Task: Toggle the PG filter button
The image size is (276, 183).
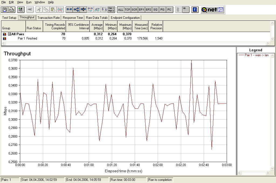Action: coord(162,10)
